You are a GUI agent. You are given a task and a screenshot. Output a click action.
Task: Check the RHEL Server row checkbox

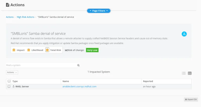tap(9, 86)
